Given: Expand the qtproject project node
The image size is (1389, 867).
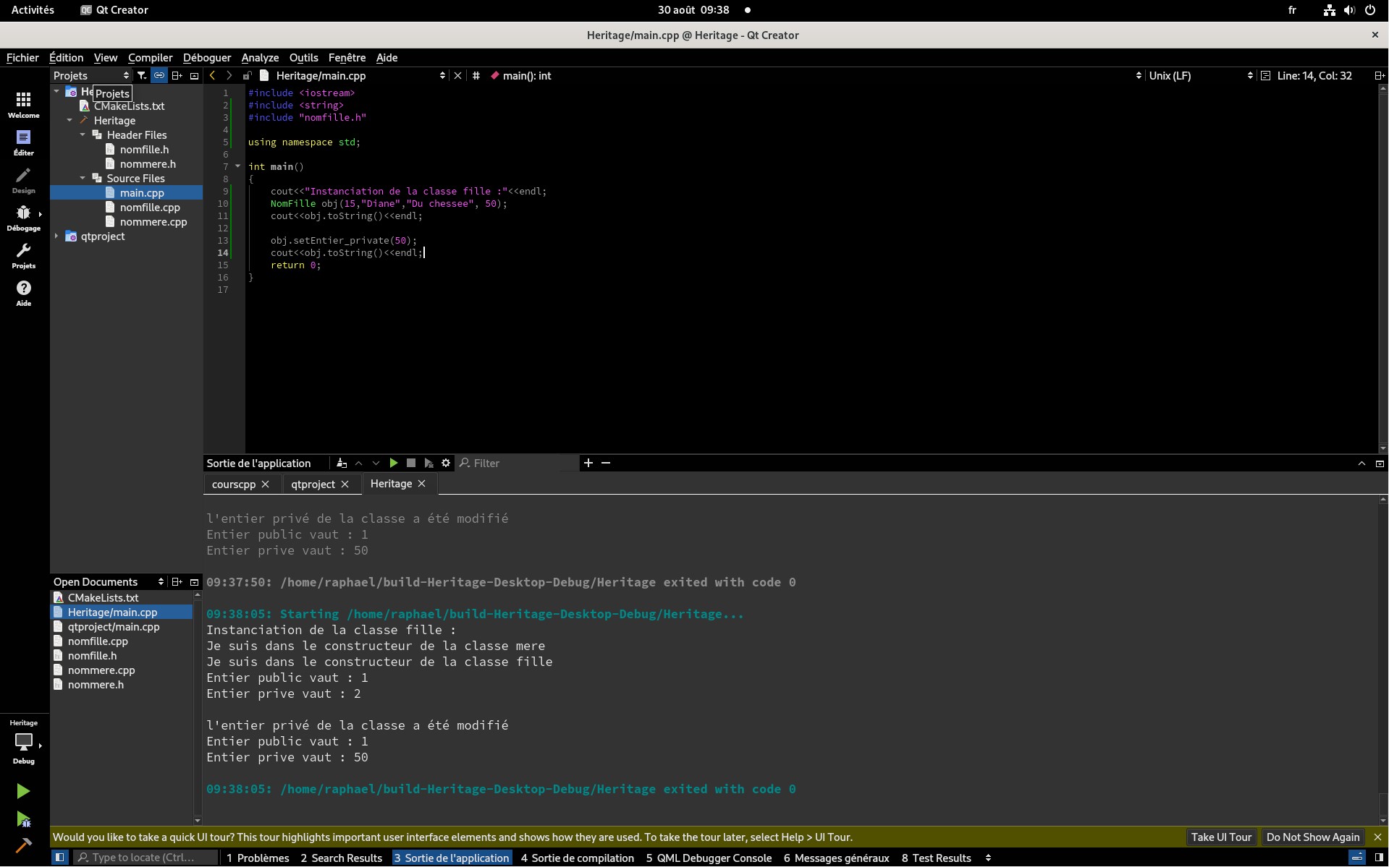Looking at the screenshot, I should tap(56, 236).
